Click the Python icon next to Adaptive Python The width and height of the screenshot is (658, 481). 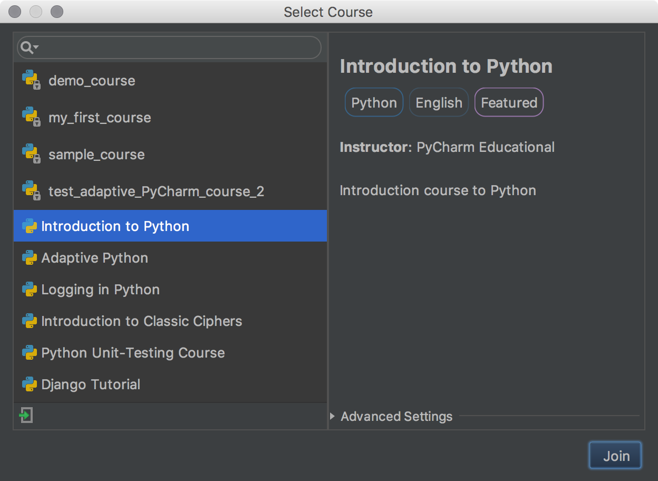point(30,257)
